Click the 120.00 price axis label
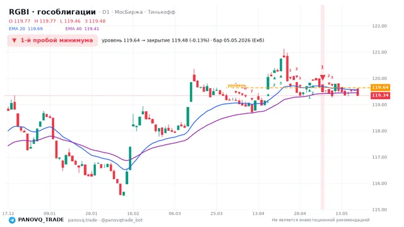 (x=379, y=78)
